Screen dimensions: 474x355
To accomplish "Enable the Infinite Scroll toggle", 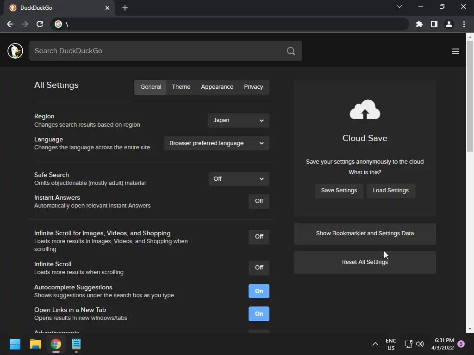I will pyautogui.click(x=259, y=268).
